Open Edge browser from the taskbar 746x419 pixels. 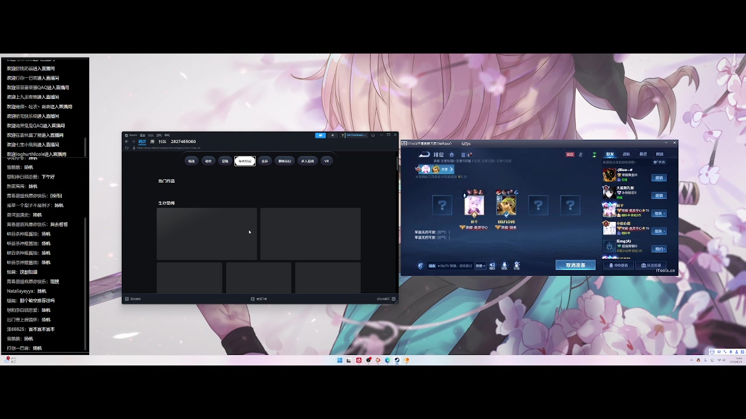pyautogui.click(x=387, y=360)
